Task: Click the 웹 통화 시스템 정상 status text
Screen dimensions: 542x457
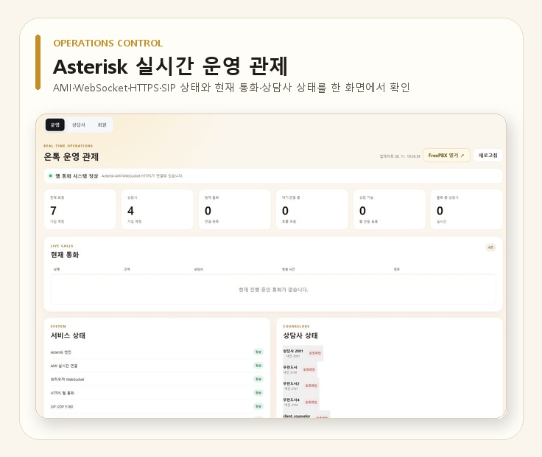Action: [77, 175]
